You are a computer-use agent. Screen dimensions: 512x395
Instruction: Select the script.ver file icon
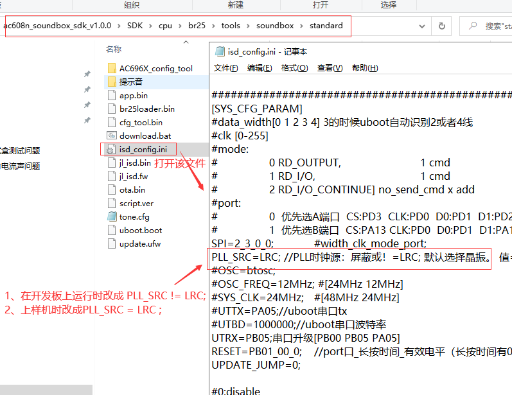coord(112,203)
